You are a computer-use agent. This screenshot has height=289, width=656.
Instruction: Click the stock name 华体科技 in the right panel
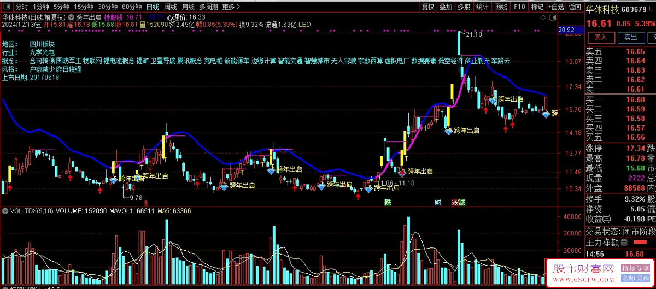602,9
